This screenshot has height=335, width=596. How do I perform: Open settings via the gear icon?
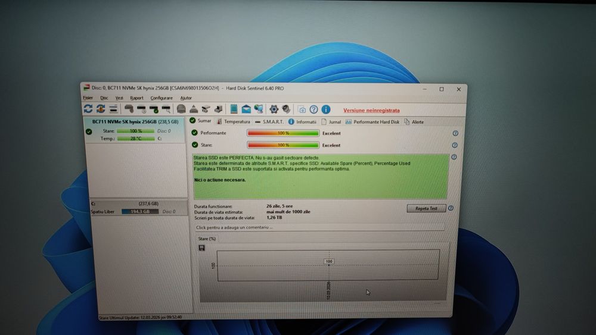click(274, 109)
